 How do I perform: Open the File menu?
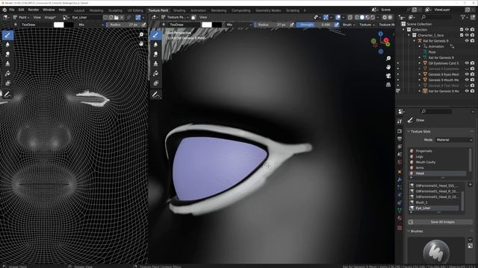coord(12,10)
